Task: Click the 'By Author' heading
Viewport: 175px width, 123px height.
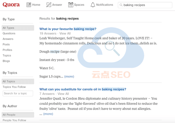Action: pyautogui.click(x=10, y=106)
